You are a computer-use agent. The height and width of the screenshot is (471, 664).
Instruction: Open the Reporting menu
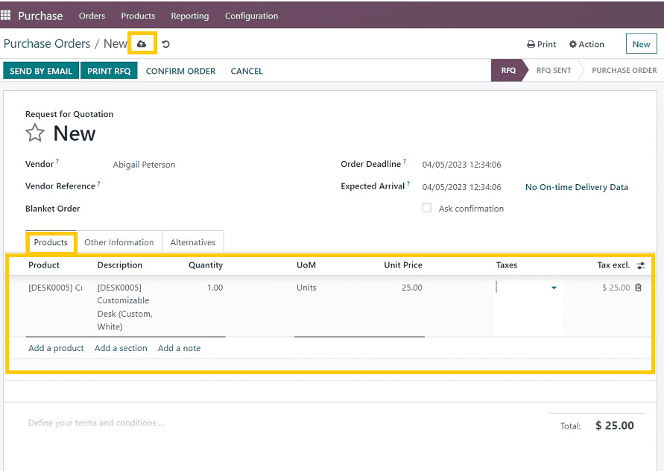point(189,16)
